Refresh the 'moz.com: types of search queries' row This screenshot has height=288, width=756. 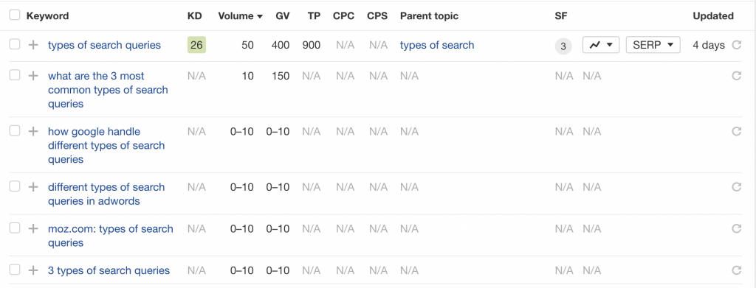tap(736, 228)
